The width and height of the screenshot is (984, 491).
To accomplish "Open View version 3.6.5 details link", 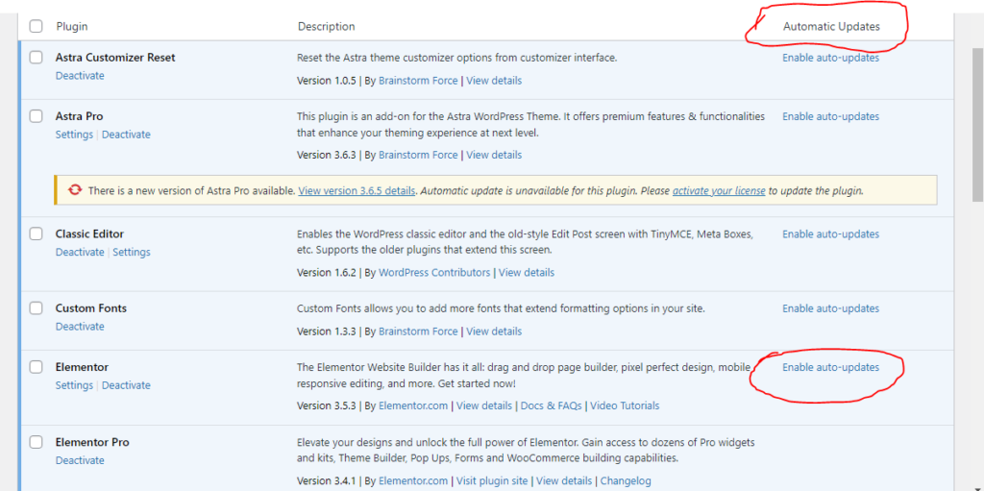I will [x=357, y=190].
